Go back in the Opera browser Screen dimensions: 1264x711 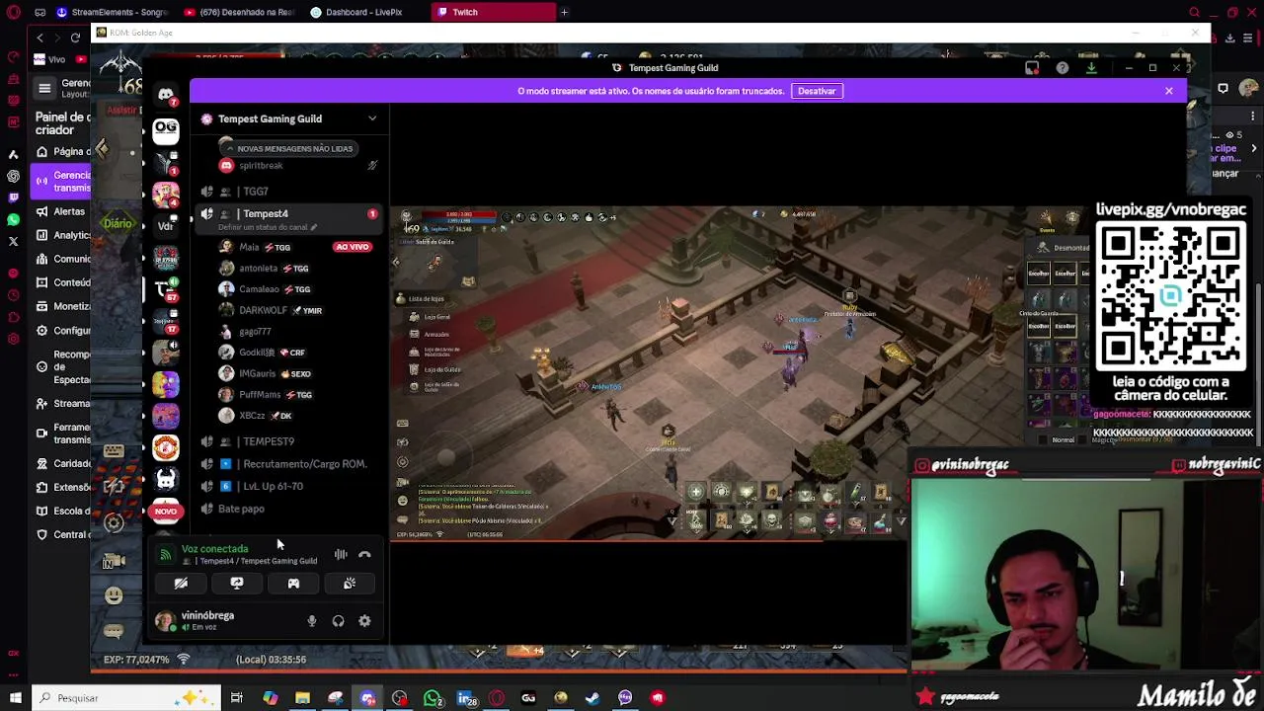pyautogui.click(x=39, y=38)
